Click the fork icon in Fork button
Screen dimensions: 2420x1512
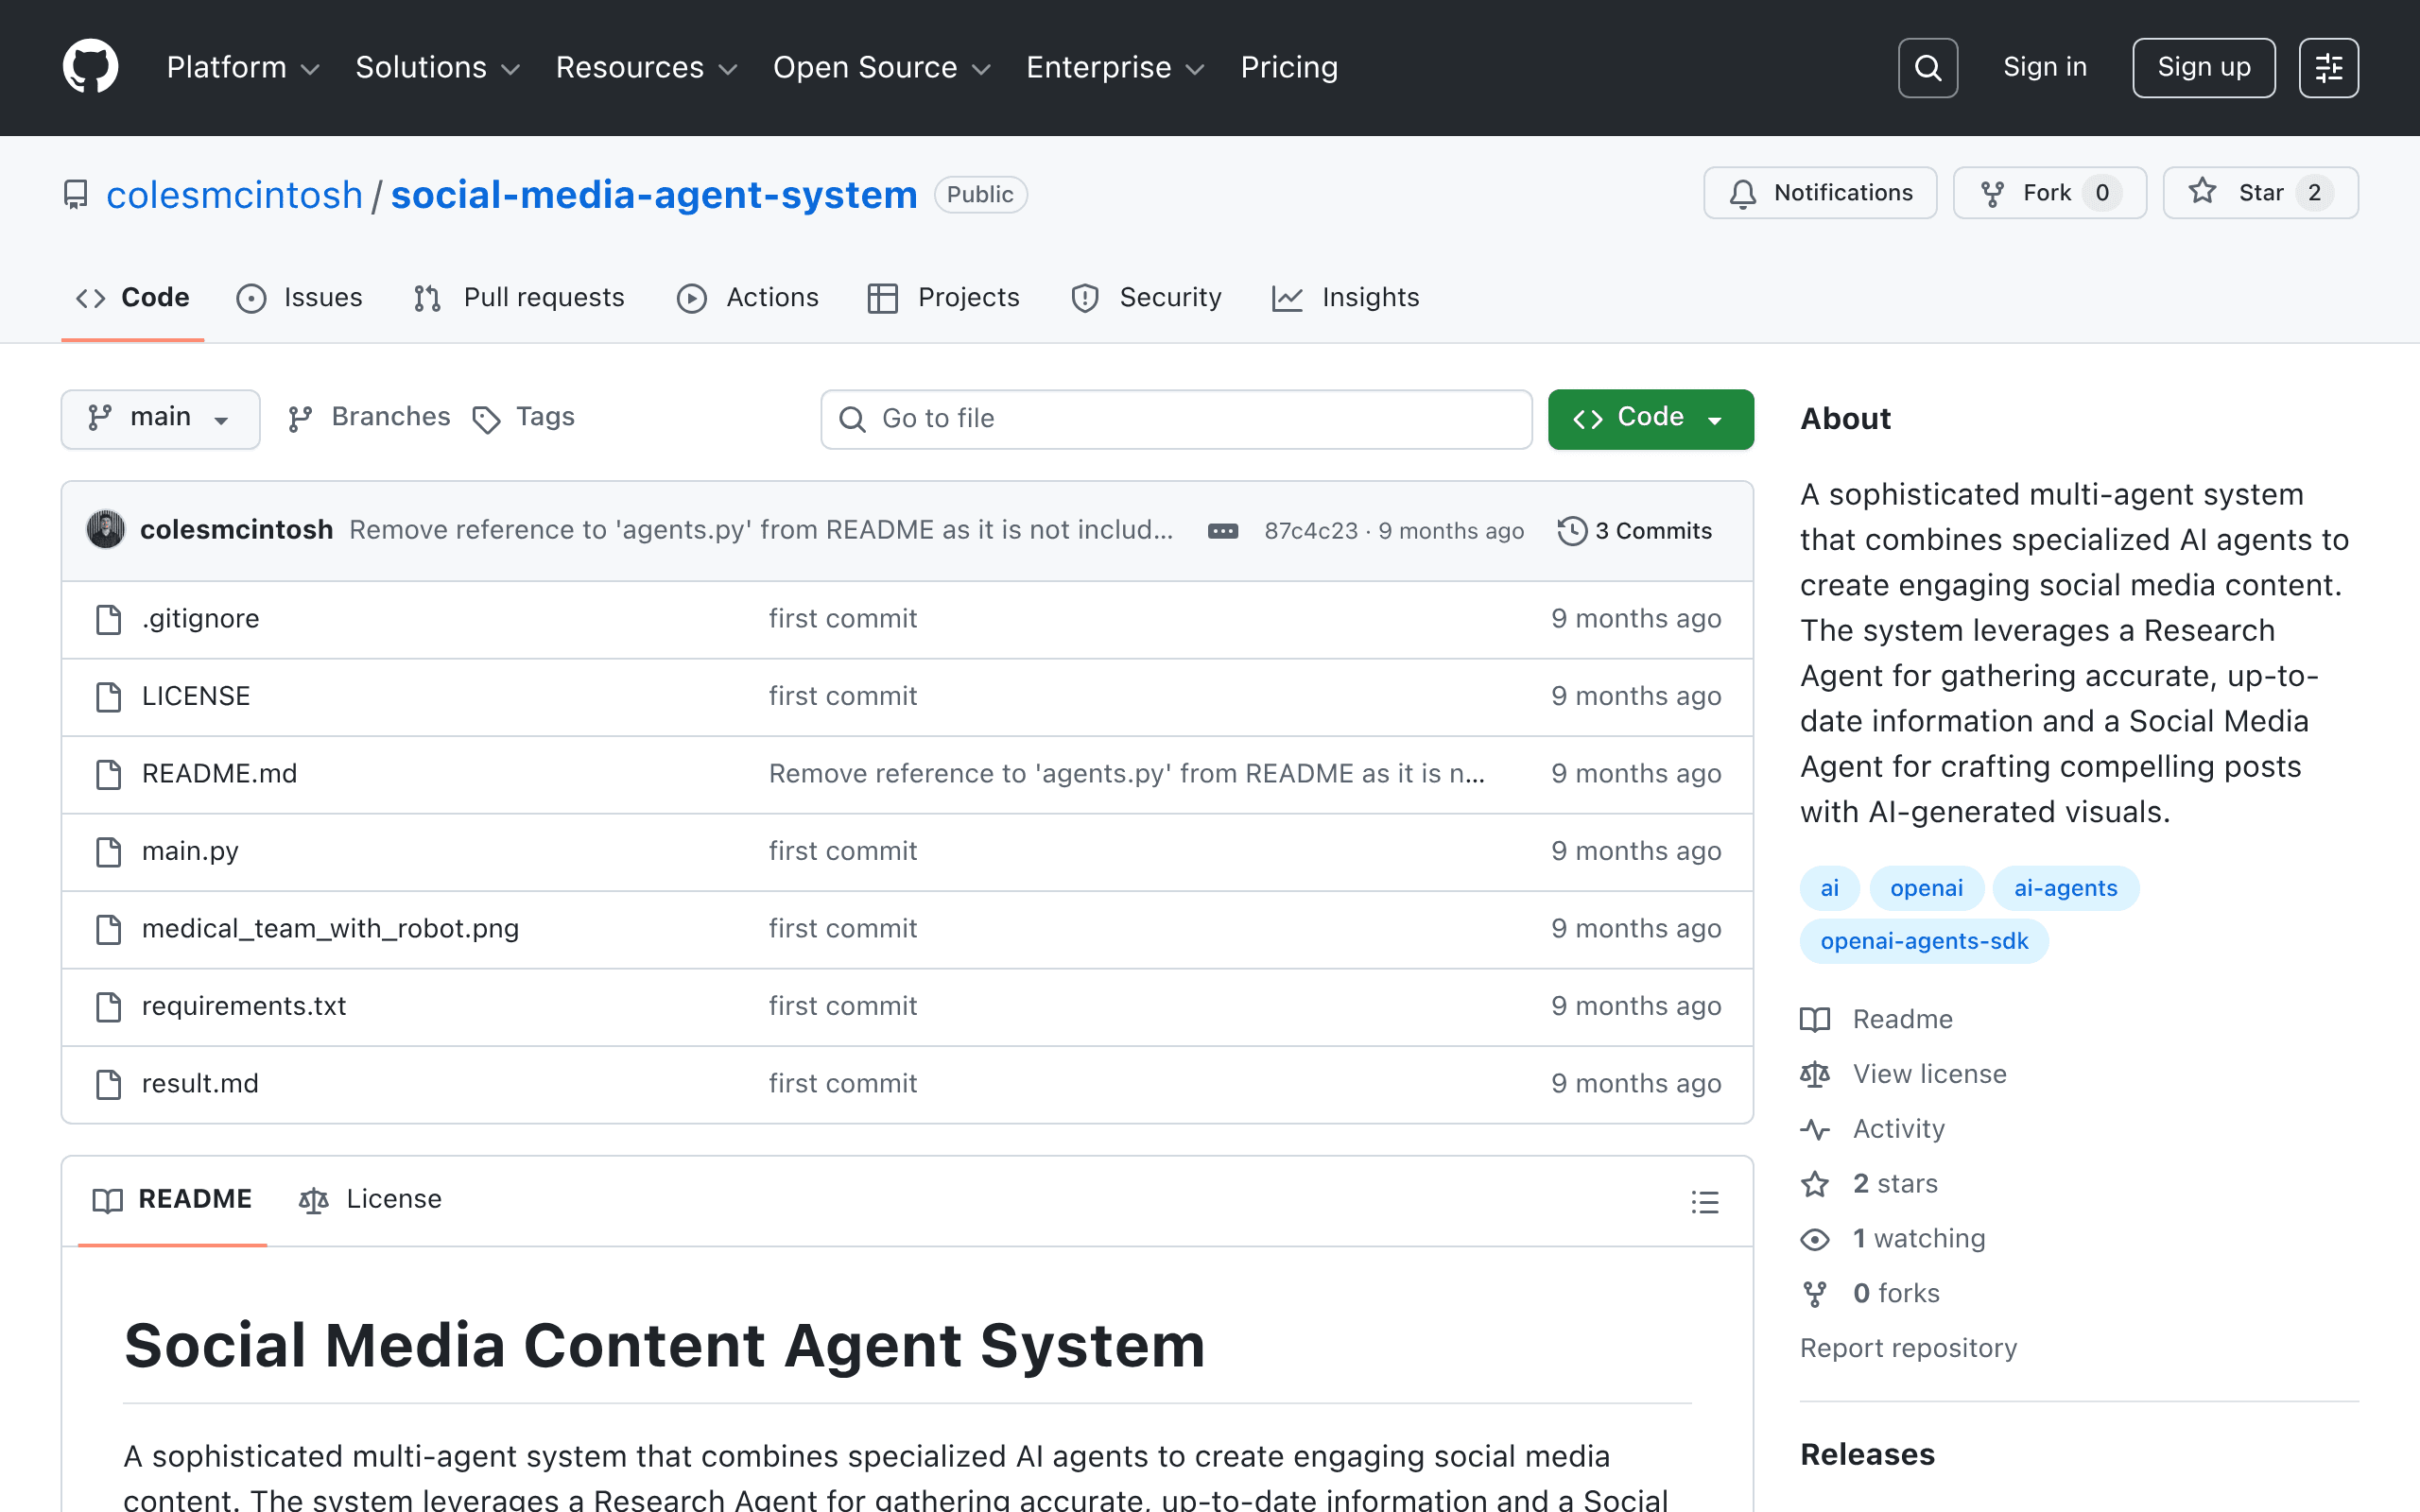coord(1992,193)
